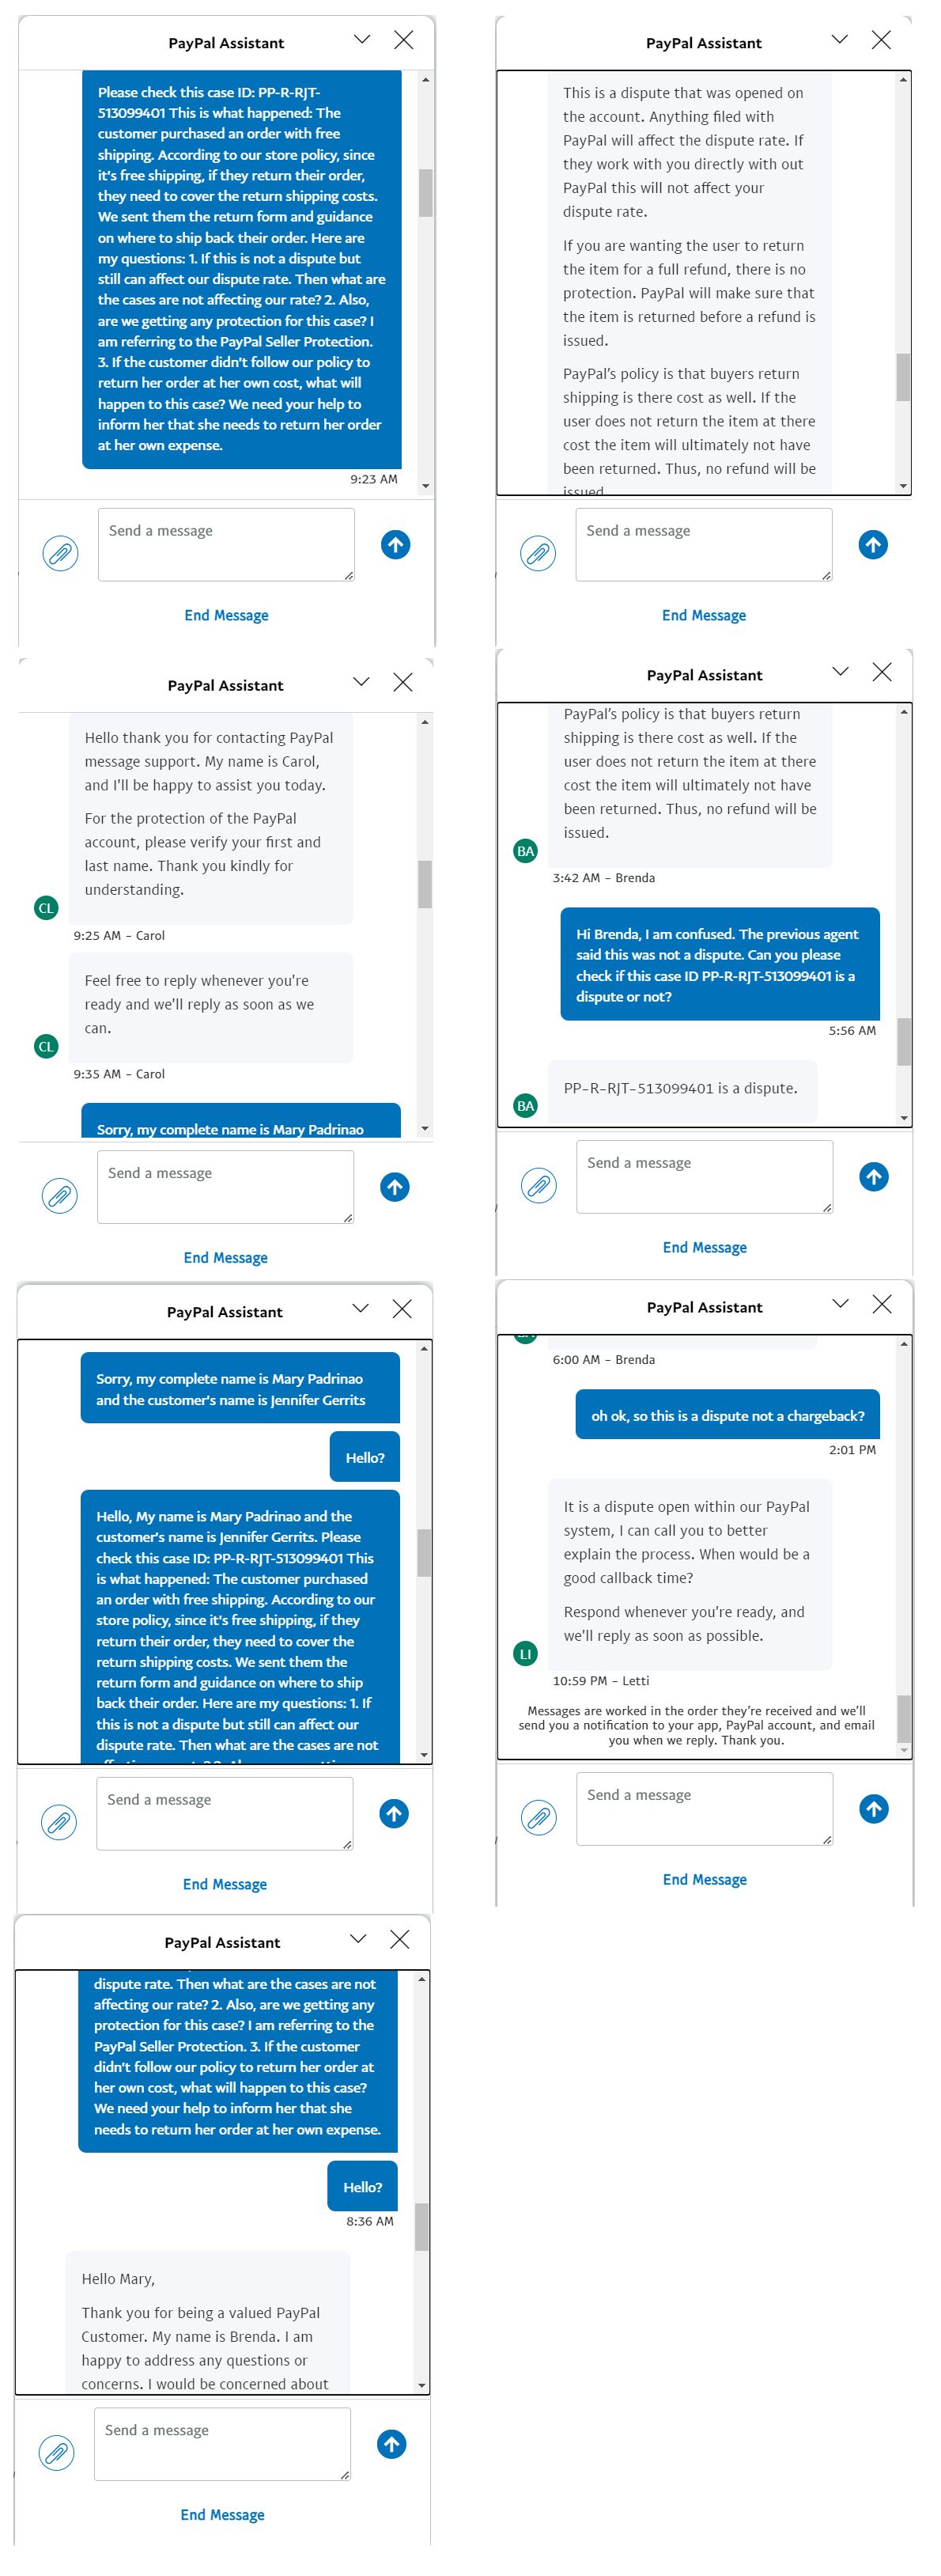The image size is (941, 2576).
Task: Click End Message under Carol's greeting chat
Action: coord(225,1257)
